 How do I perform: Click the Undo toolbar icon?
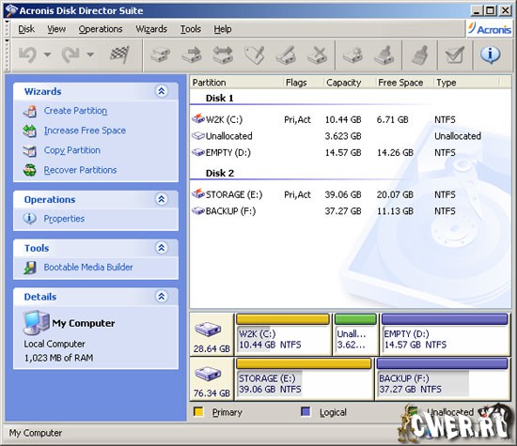tap(27, 54)
